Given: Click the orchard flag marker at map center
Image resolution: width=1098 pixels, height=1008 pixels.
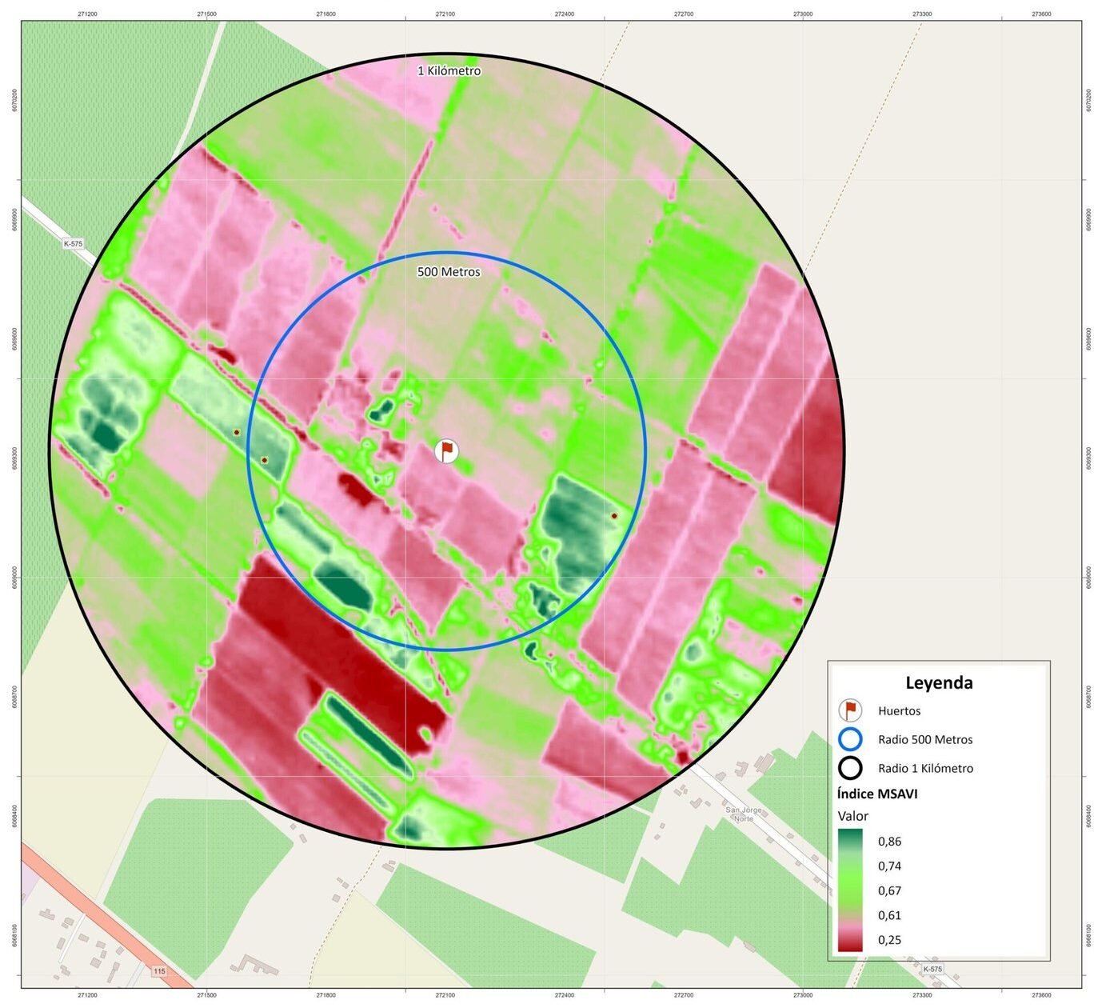Looking at the screenshot, I should click(447, 451).
